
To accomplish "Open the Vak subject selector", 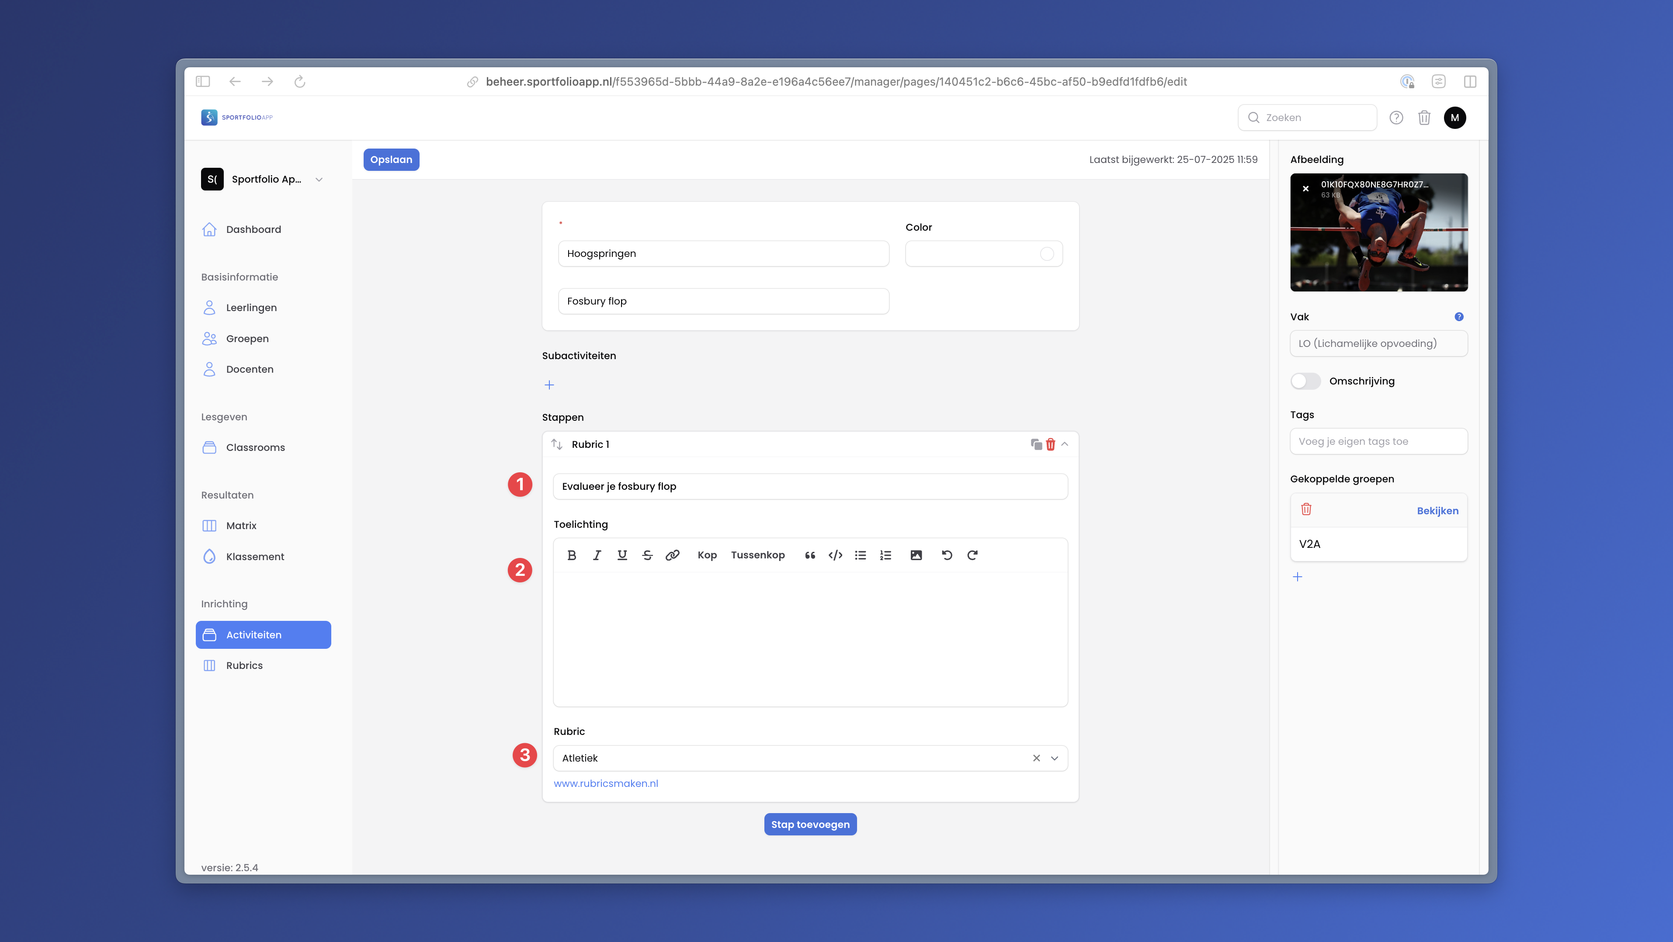I will [1378, 343].
